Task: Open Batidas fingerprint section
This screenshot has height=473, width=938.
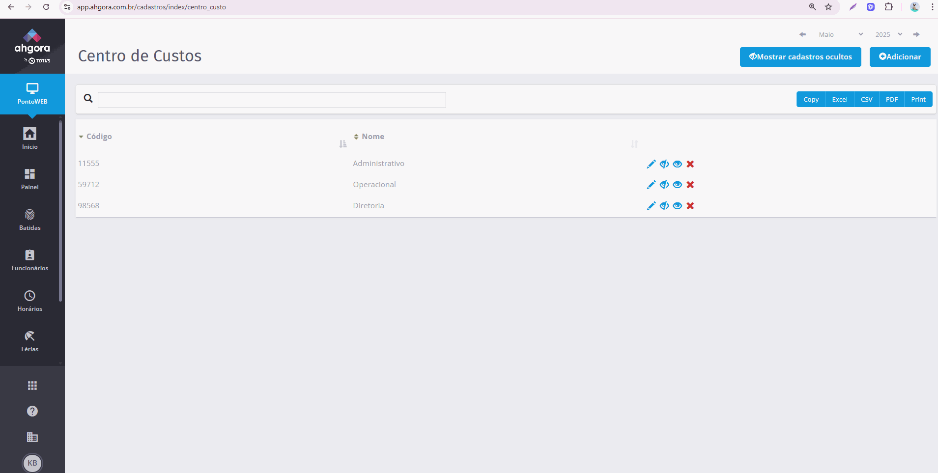Action: [x=30, y=220]
